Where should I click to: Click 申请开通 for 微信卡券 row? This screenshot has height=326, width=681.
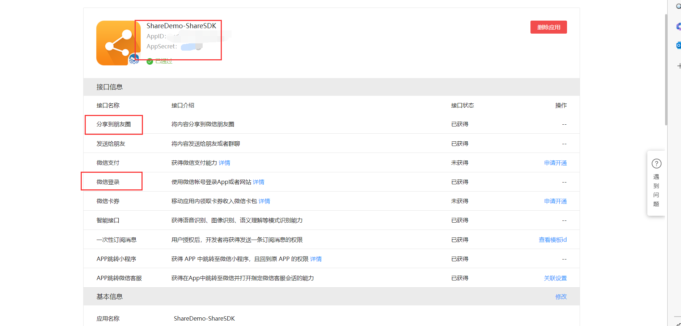[555, 201]
